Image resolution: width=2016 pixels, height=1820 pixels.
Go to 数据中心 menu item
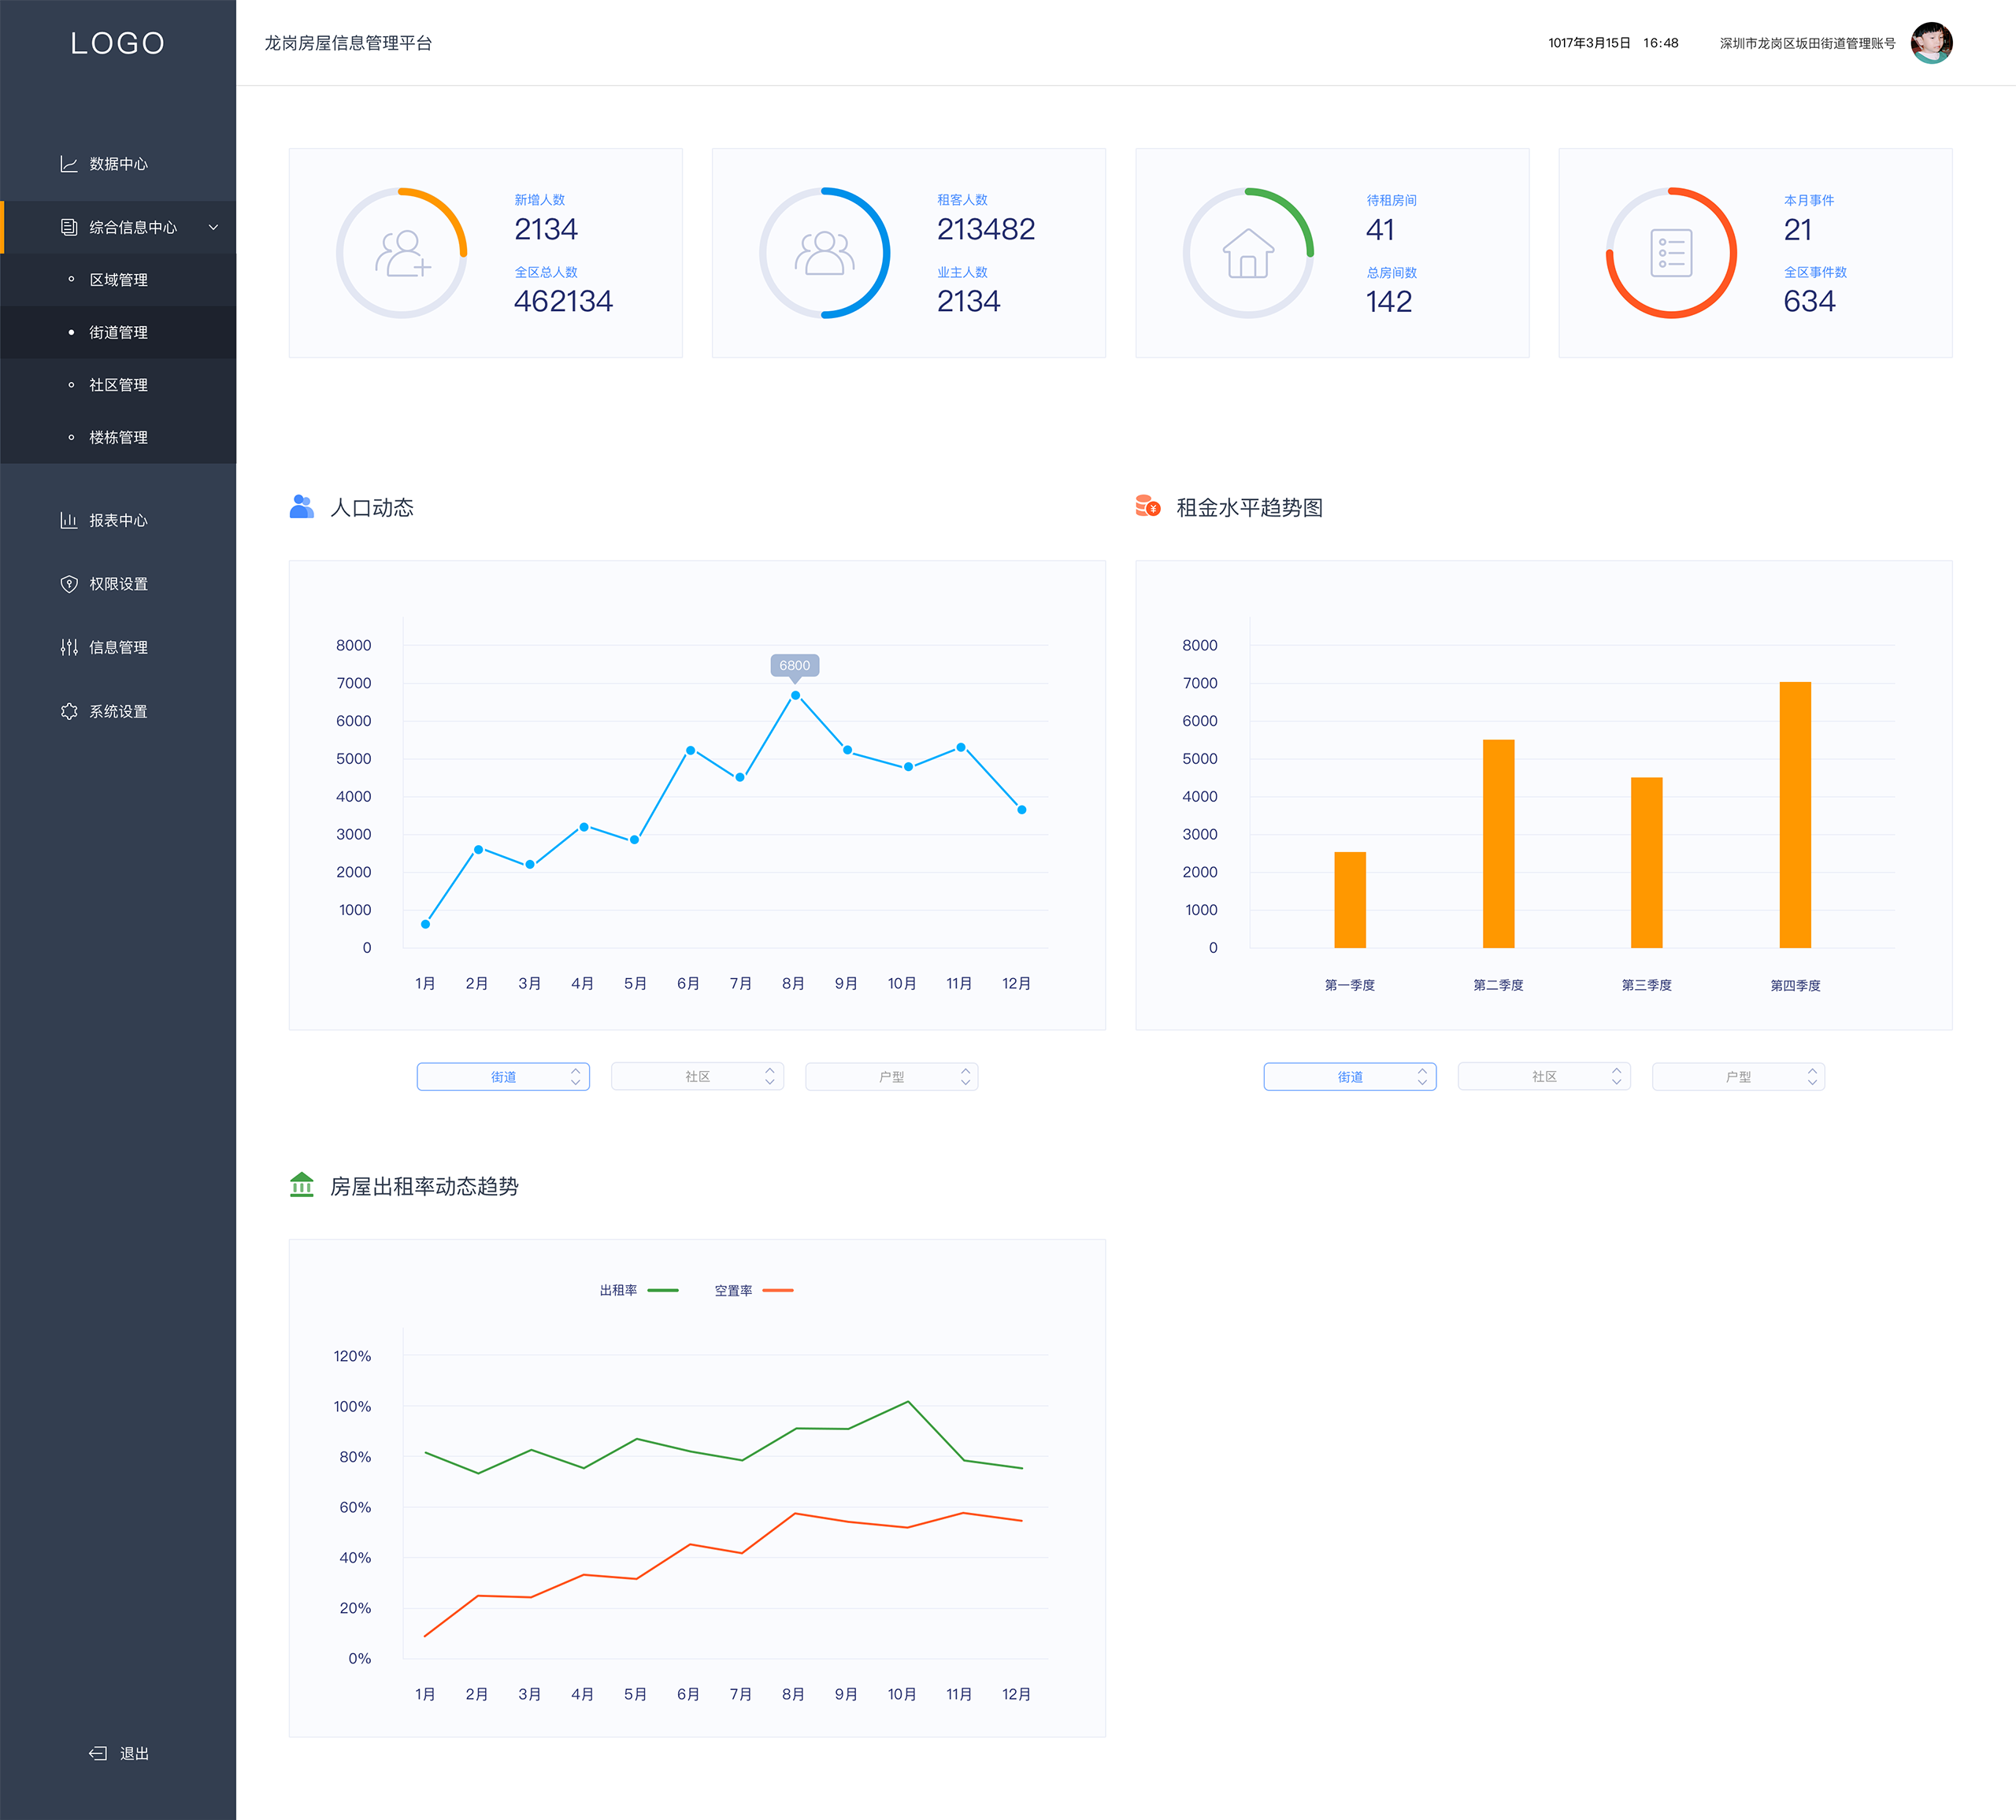click(x=118, y=164)
